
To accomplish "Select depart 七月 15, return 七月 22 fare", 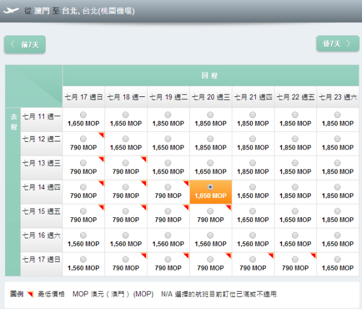I will click(x=295, y=211).
